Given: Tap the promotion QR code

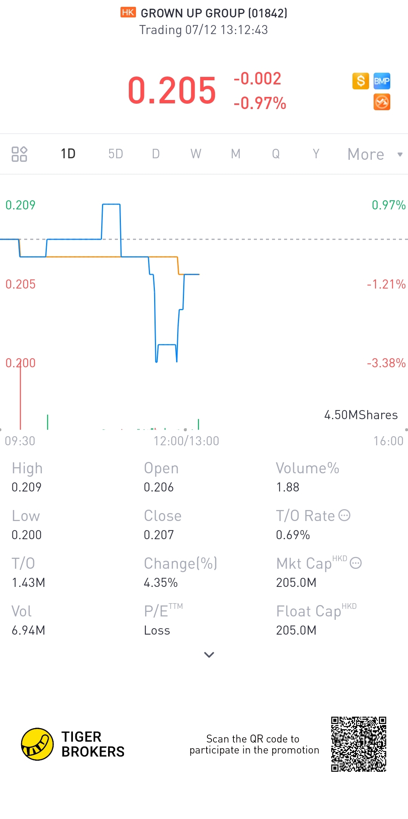Looking at the screenshot, I should 359,744.
